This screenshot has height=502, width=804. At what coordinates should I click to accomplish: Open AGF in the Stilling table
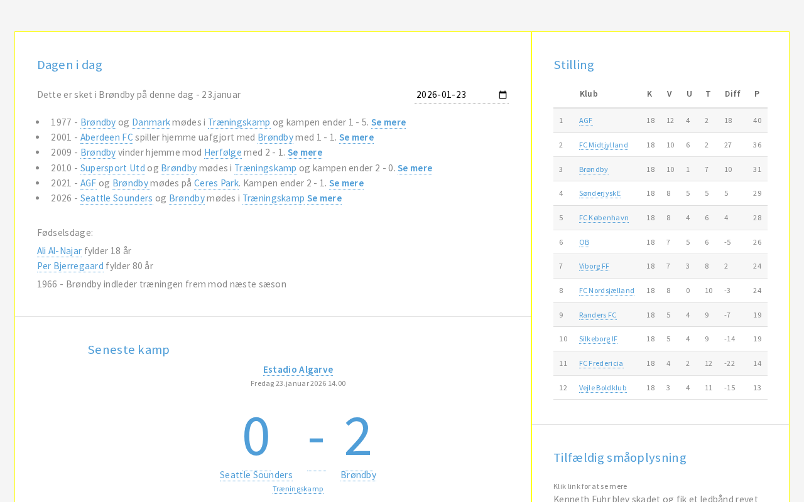585,120
